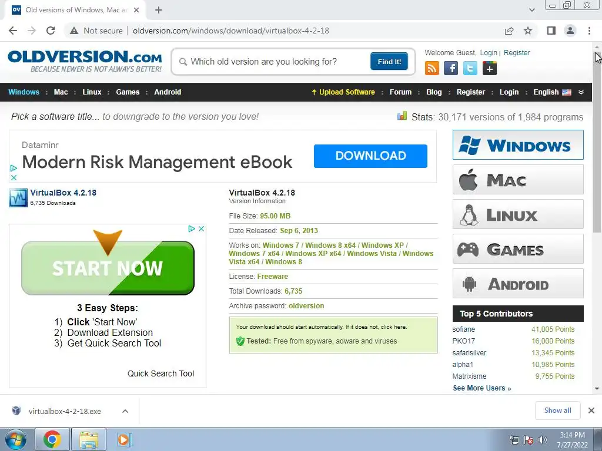Open File Explorer from the taskbar

coord(89,439)
